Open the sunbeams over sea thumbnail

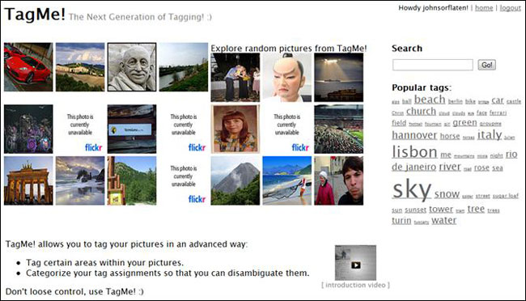pos(338,78)
